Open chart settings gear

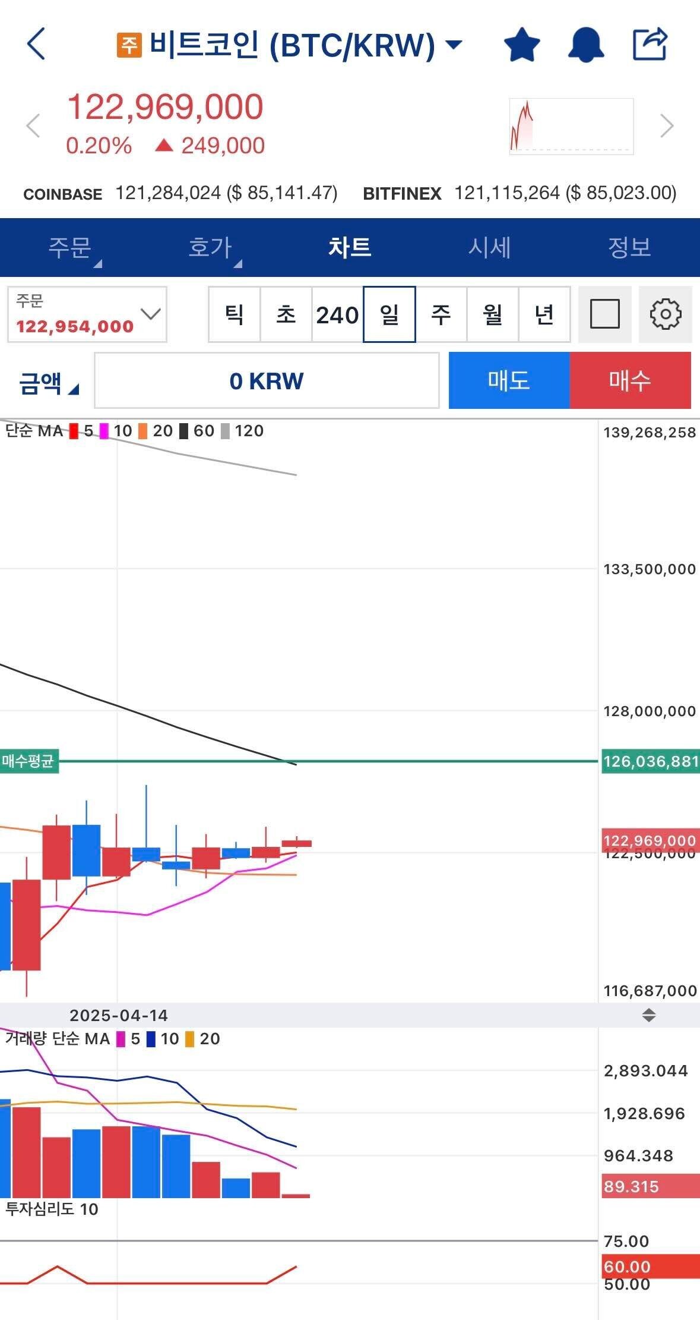pos(665,314)
